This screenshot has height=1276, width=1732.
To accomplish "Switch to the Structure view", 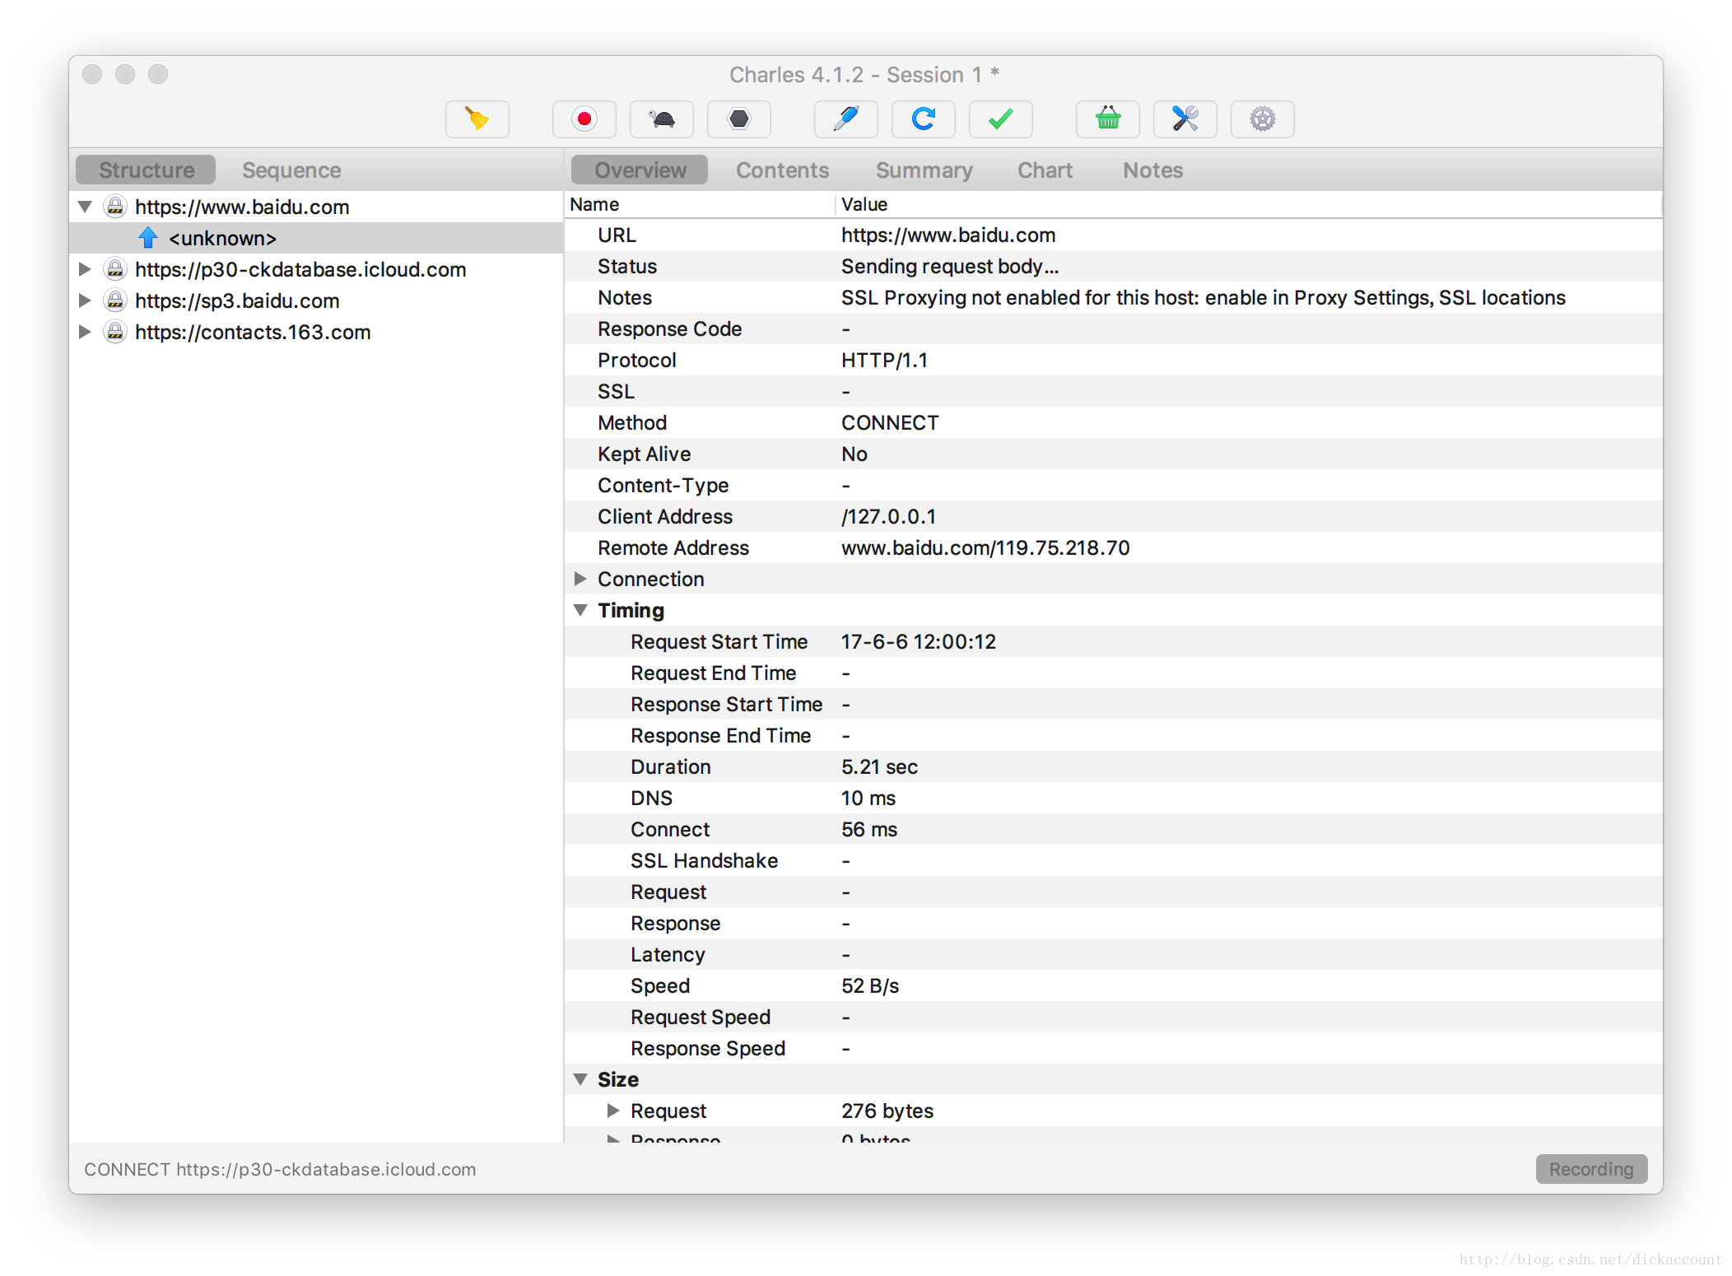I will click(x=146, y=170).
